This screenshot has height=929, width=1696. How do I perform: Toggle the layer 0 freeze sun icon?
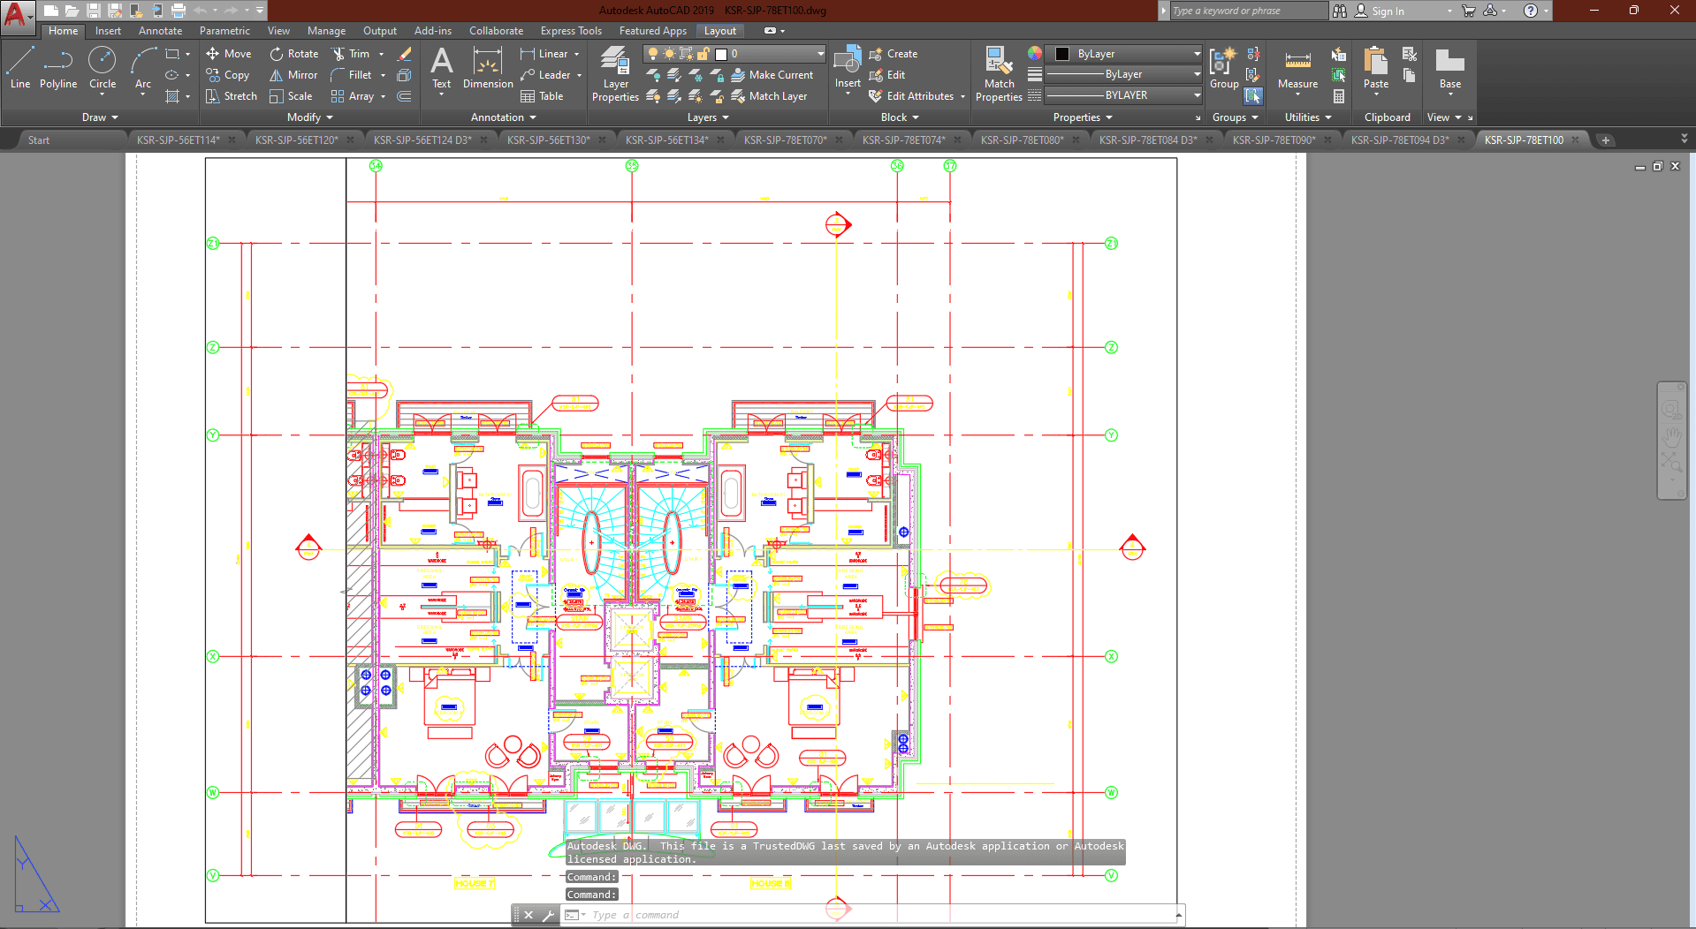pyautogui.click(x=669, y=54)
